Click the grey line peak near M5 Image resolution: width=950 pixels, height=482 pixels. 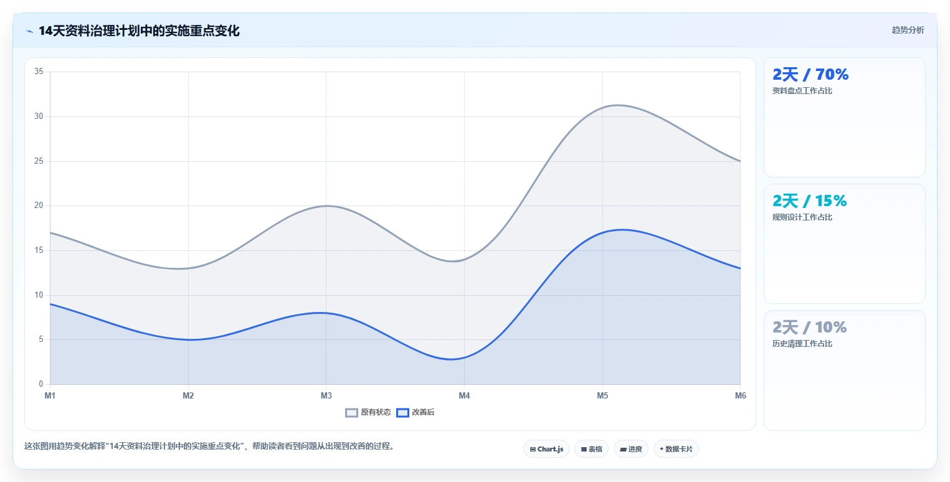coord(617,105)
